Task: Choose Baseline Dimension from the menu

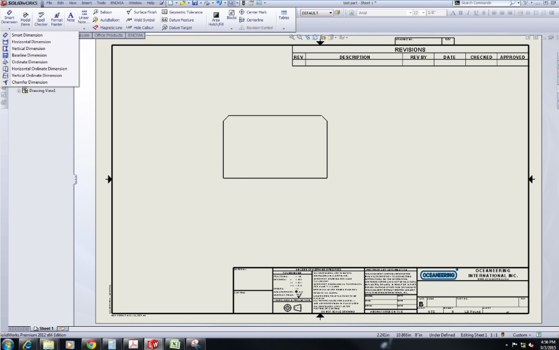Action: tap(29, 55)
